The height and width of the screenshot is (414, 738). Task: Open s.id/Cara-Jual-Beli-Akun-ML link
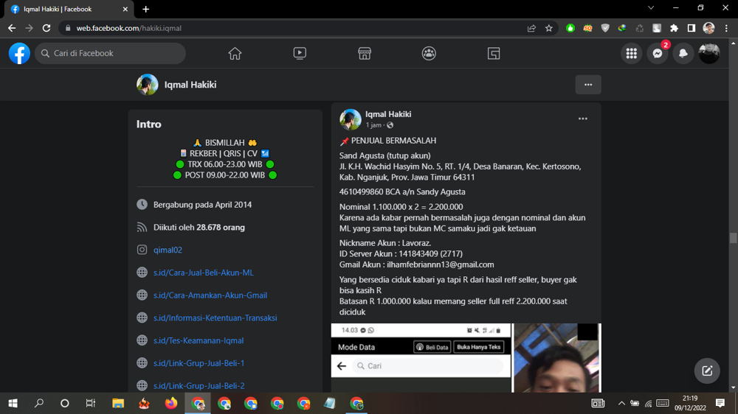point(204,273)
